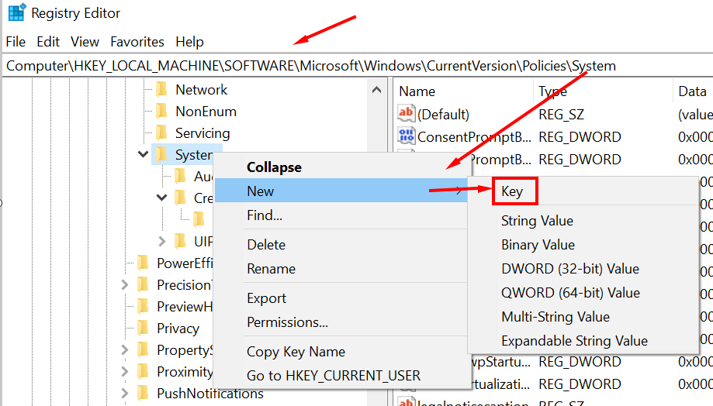Click the Cre folder icon

click(x=181, y=198)
